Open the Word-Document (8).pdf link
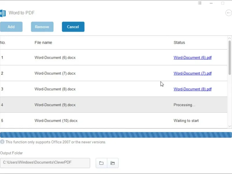The image size is (232, 174). (193, 89)
